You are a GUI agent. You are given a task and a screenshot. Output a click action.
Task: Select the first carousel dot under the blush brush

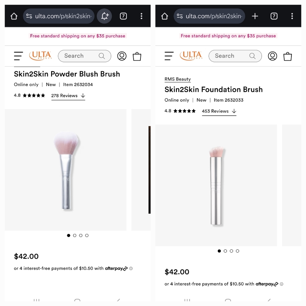(x=69, y=235)
